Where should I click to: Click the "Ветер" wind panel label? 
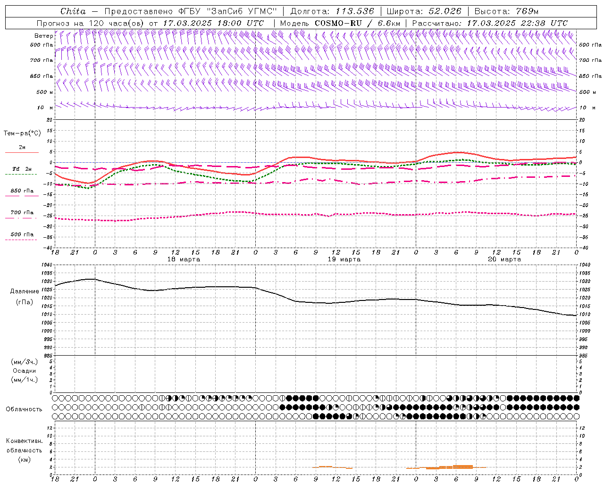tap(44, 36)
